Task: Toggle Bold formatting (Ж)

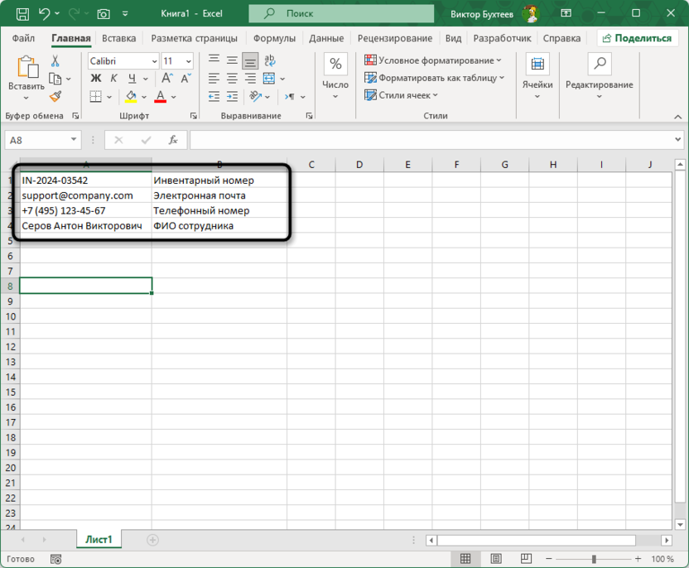Action: click(x=95, y=79)
